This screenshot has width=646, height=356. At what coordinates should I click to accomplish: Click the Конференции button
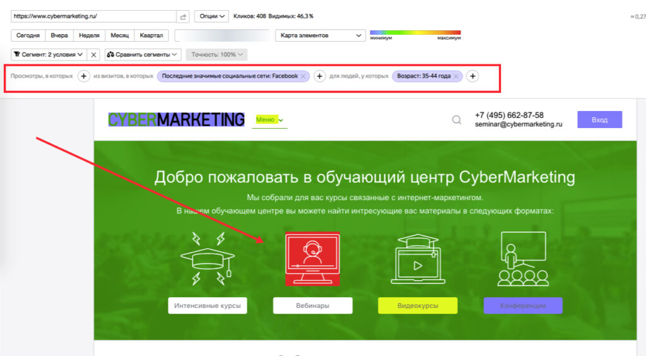coord(523,306)
